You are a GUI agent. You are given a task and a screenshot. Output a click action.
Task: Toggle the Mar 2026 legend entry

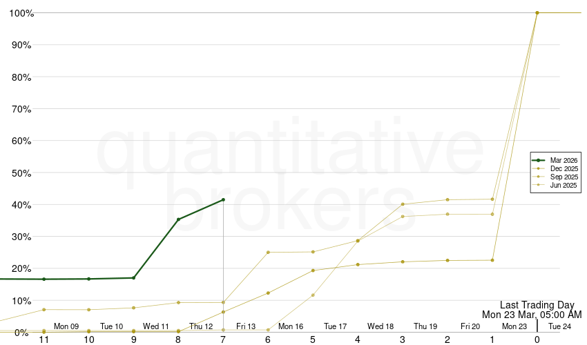(x=564, y=160)
